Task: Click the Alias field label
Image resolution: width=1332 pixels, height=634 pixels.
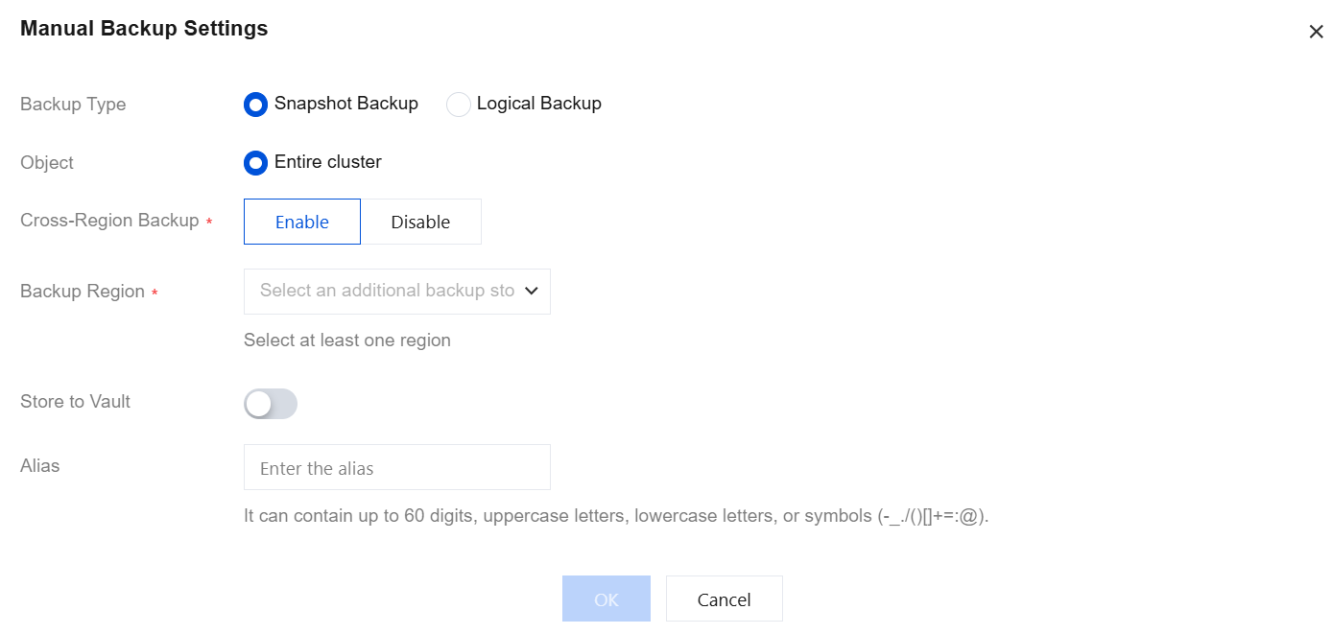Action: coord(40,466)
